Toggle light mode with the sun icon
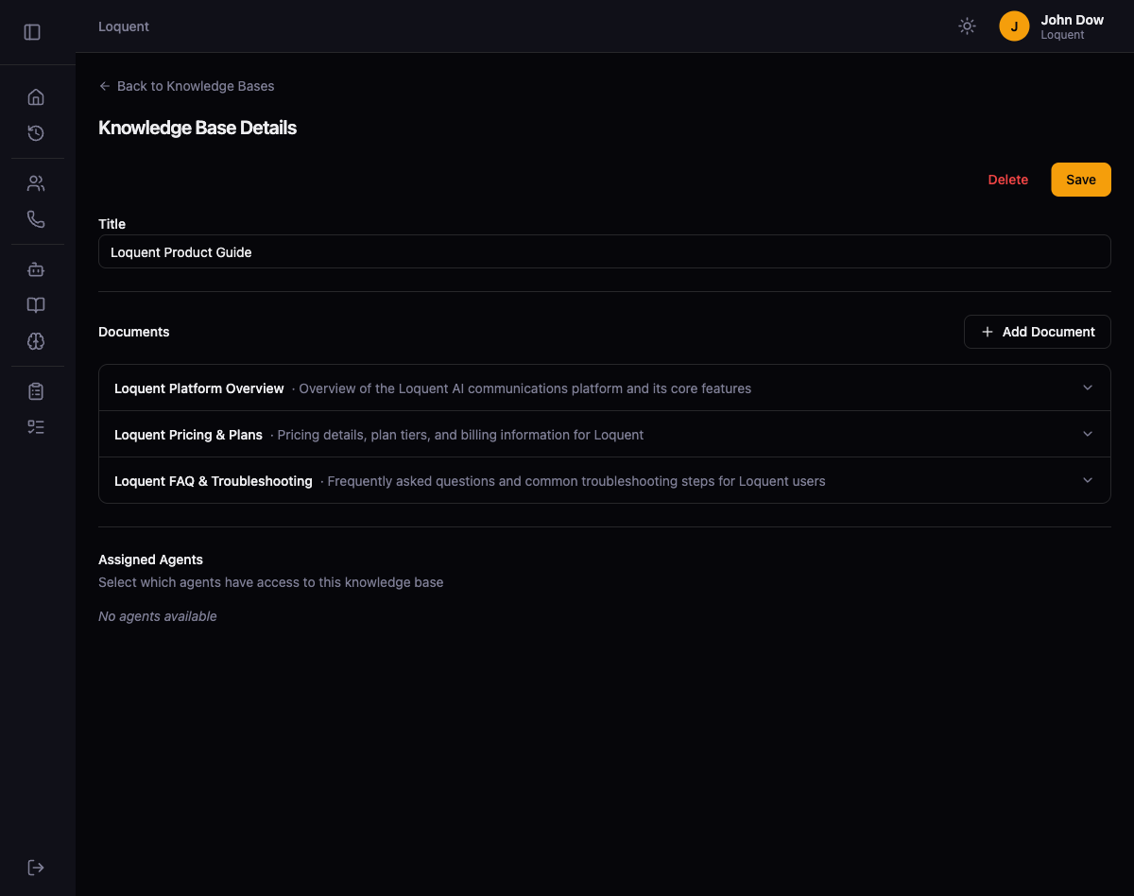Image resolution: width=1134 pixels, height=896 pixels. 967,26
